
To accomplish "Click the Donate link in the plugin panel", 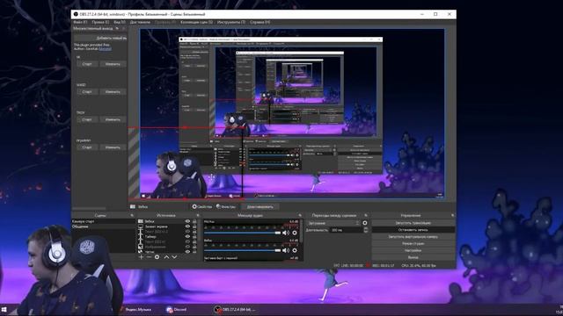I will (106, 49).
